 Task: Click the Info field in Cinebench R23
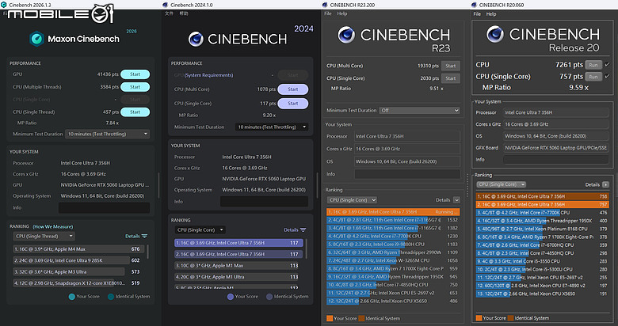[407, 174]
